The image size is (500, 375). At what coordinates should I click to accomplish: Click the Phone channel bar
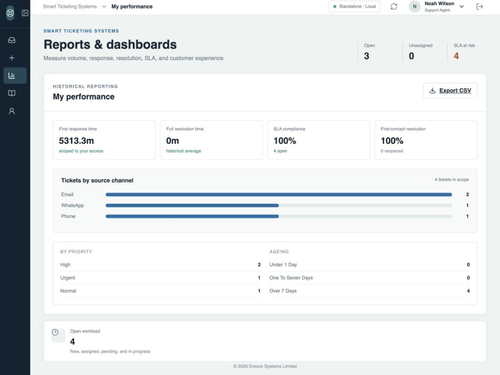[279, 216]
